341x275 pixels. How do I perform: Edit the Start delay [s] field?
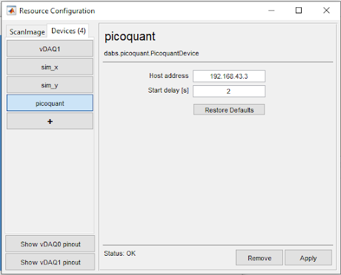coord(229,91)
